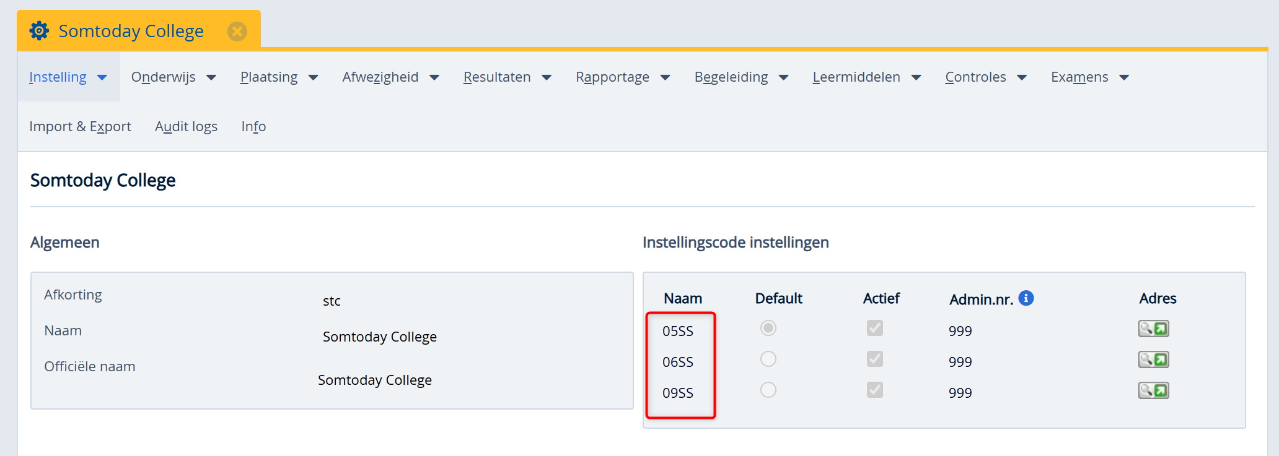Open the Leermiddelen menu

click(x=866, y=77)
